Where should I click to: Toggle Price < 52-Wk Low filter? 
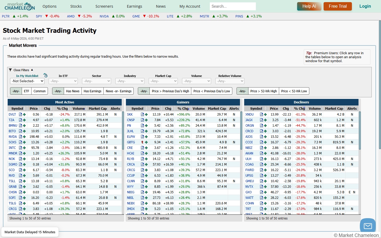click(294, 91)
